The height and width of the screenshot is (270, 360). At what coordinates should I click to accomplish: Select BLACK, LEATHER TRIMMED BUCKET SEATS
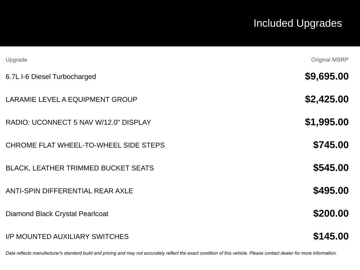tap(80, 168)
